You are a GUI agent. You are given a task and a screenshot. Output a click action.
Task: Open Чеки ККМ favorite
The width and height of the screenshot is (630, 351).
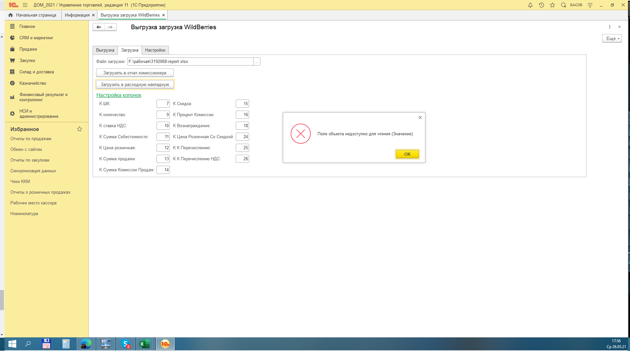click(20, 182)
